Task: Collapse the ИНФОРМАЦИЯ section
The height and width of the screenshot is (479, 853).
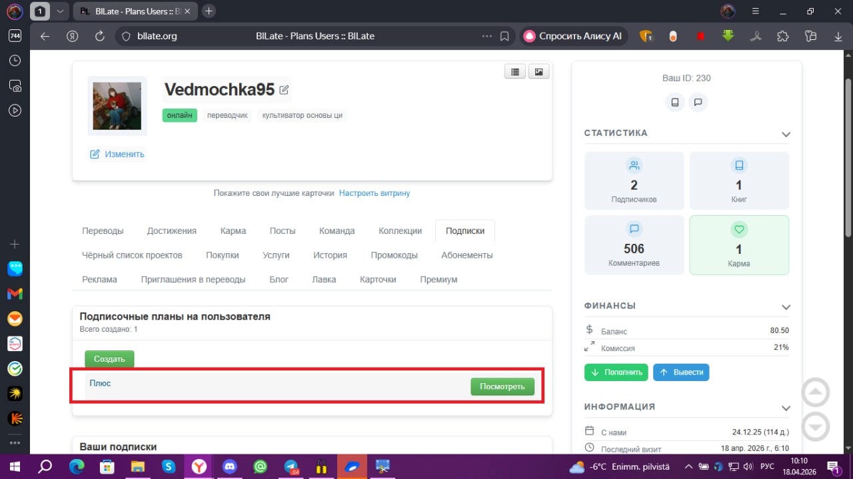Action: point(786,408)
